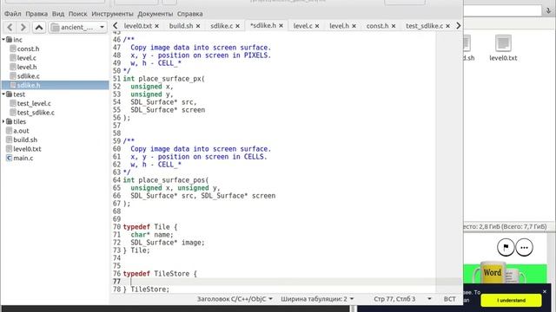Open the Вид menu
The width and height of the screenshot is (556, 312).
[x=58, y=14]
